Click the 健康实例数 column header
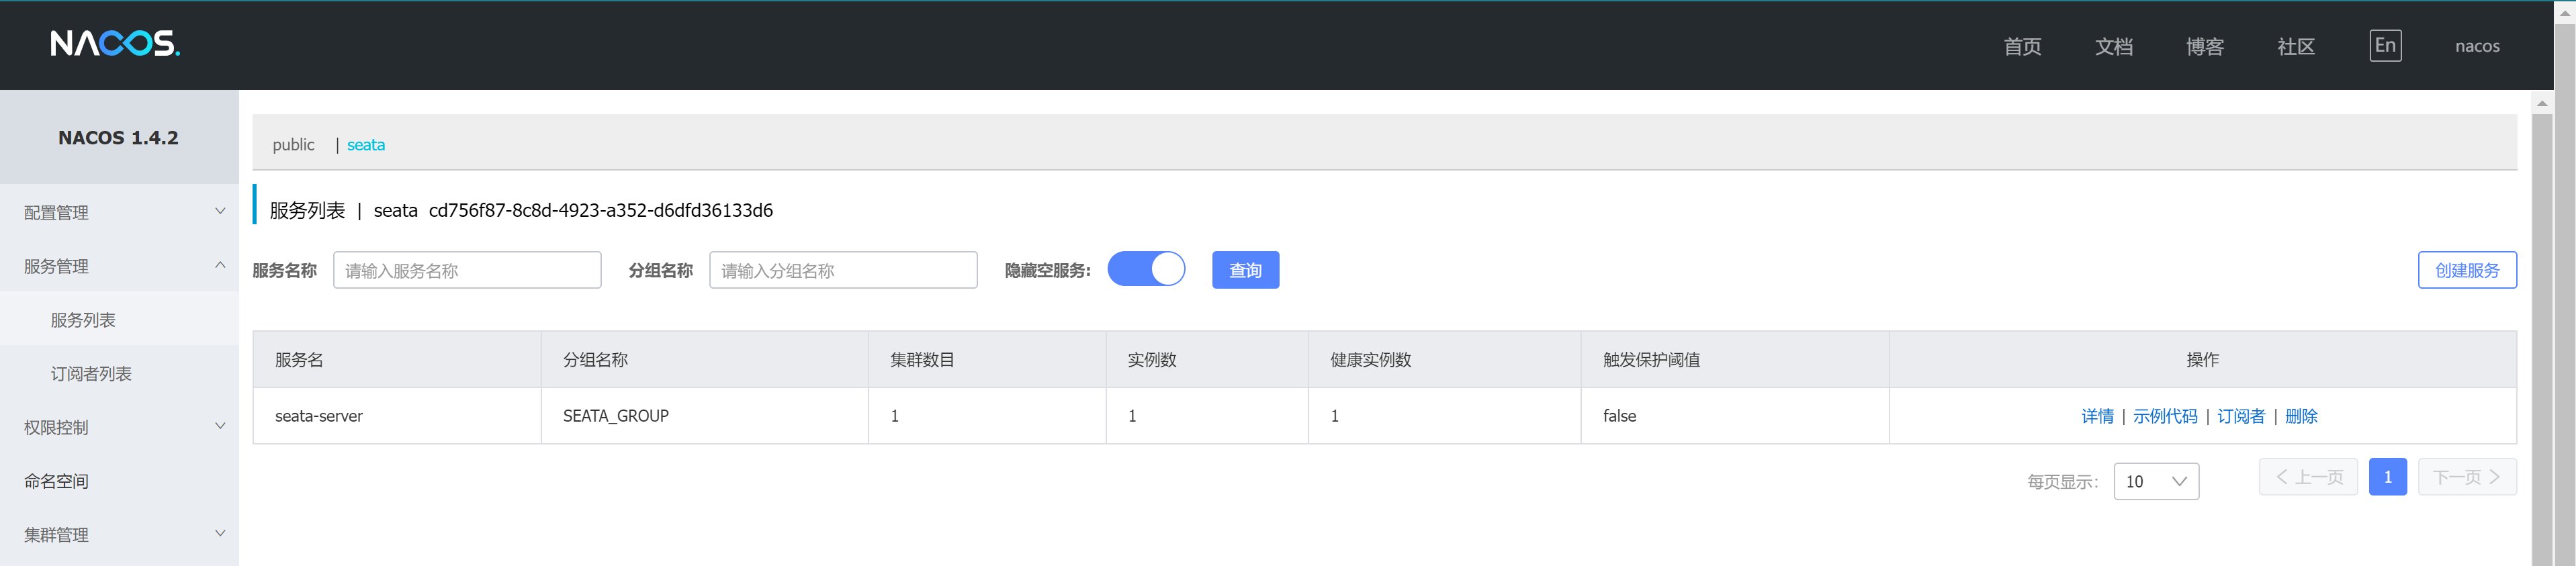The image size is (2576, 566). coord(1444,360)
